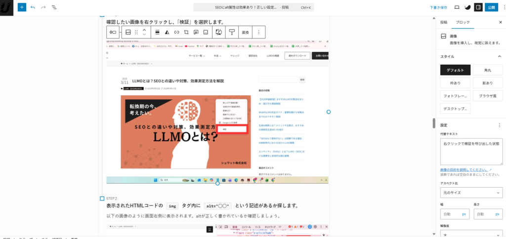
Task: Open the block inserter plus button
Action: [x=22, y=7]
